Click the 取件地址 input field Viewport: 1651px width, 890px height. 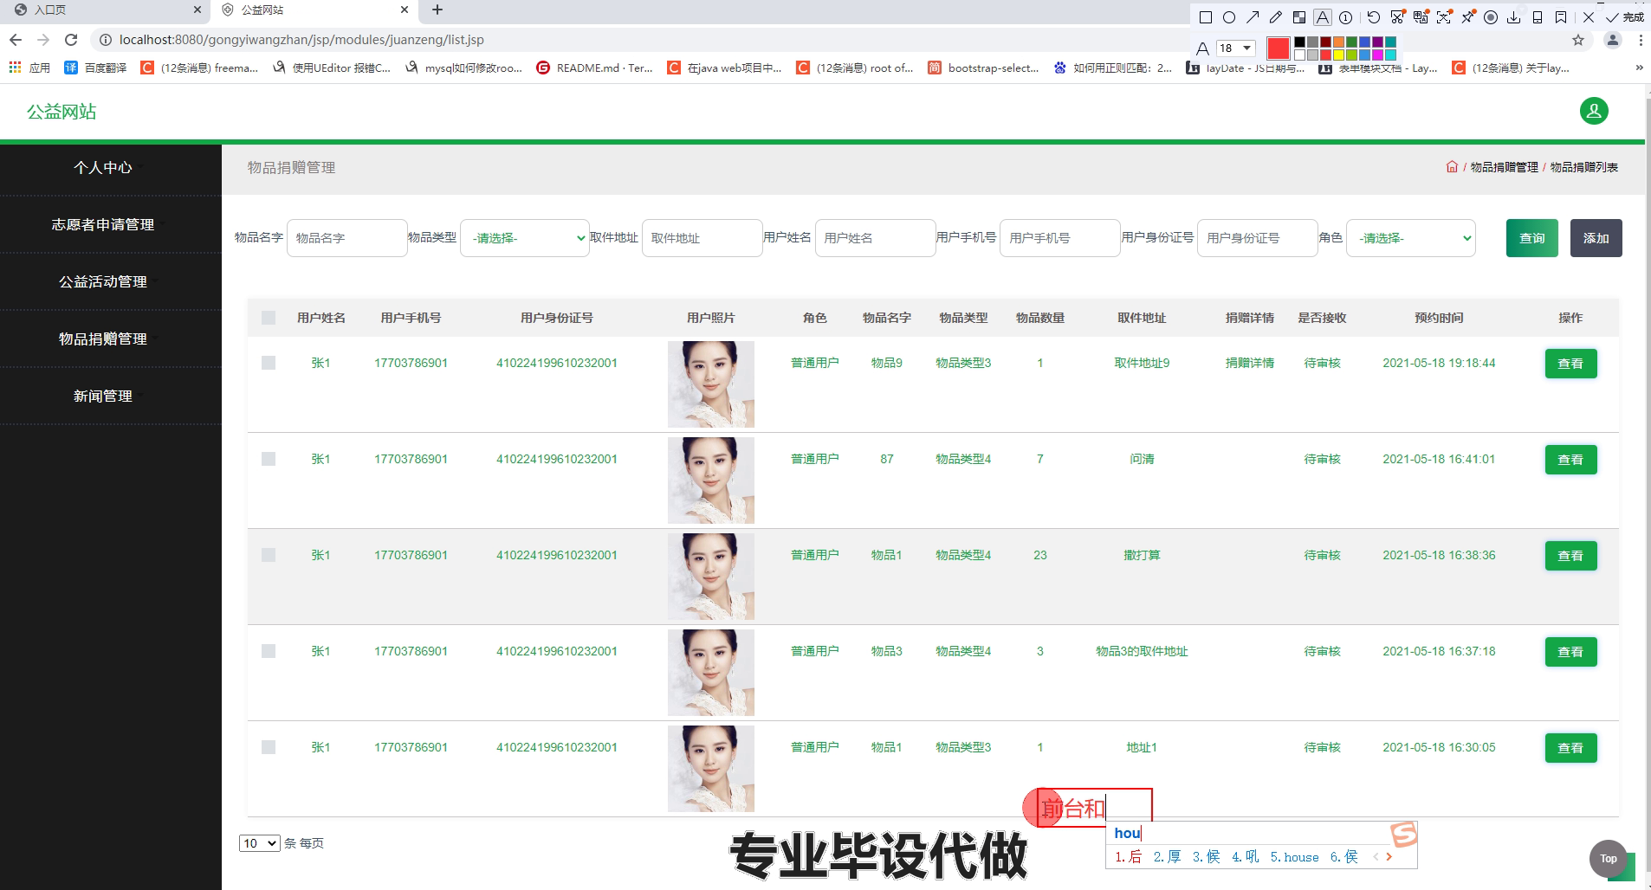point(702,238)
